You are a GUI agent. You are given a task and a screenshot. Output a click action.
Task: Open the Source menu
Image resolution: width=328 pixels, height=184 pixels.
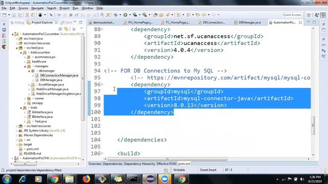(23, 8)
